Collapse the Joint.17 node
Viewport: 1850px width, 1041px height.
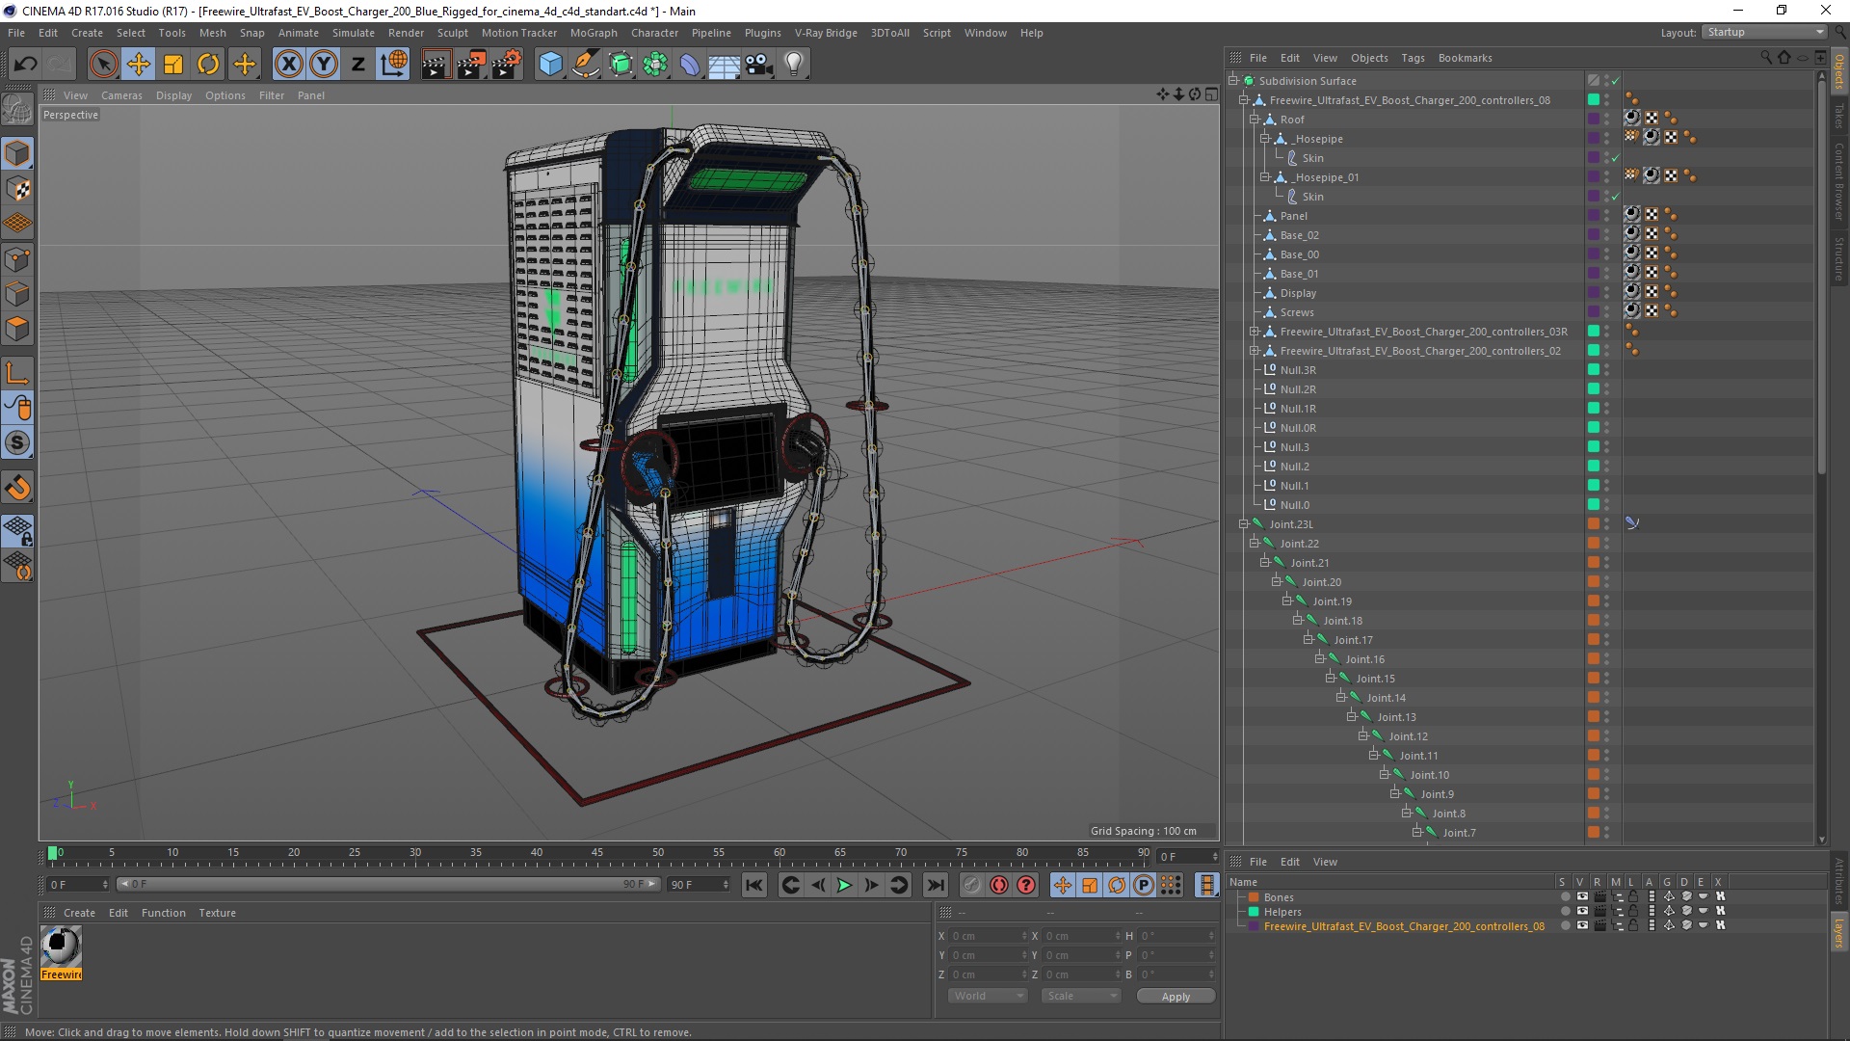[1308, 640]
